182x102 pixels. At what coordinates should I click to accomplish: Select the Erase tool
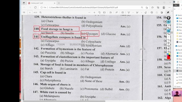146,12
